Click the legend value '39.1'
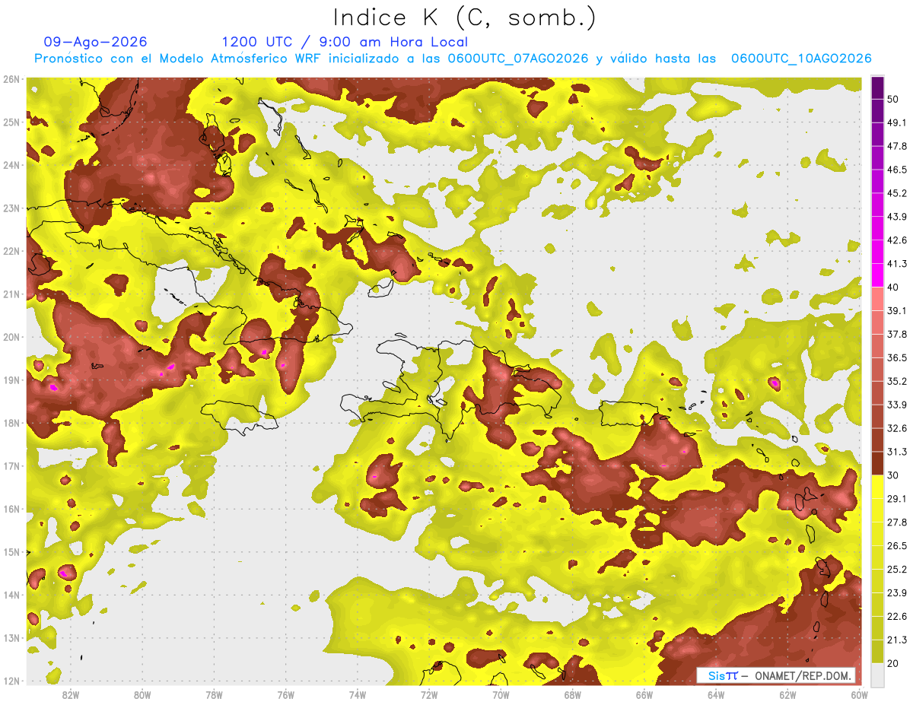This screenshot has width=913, height=705. pos(897,310)
